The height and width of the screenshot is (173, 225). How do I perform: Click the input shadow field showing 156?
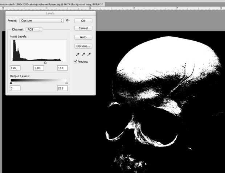coord(15,68)
